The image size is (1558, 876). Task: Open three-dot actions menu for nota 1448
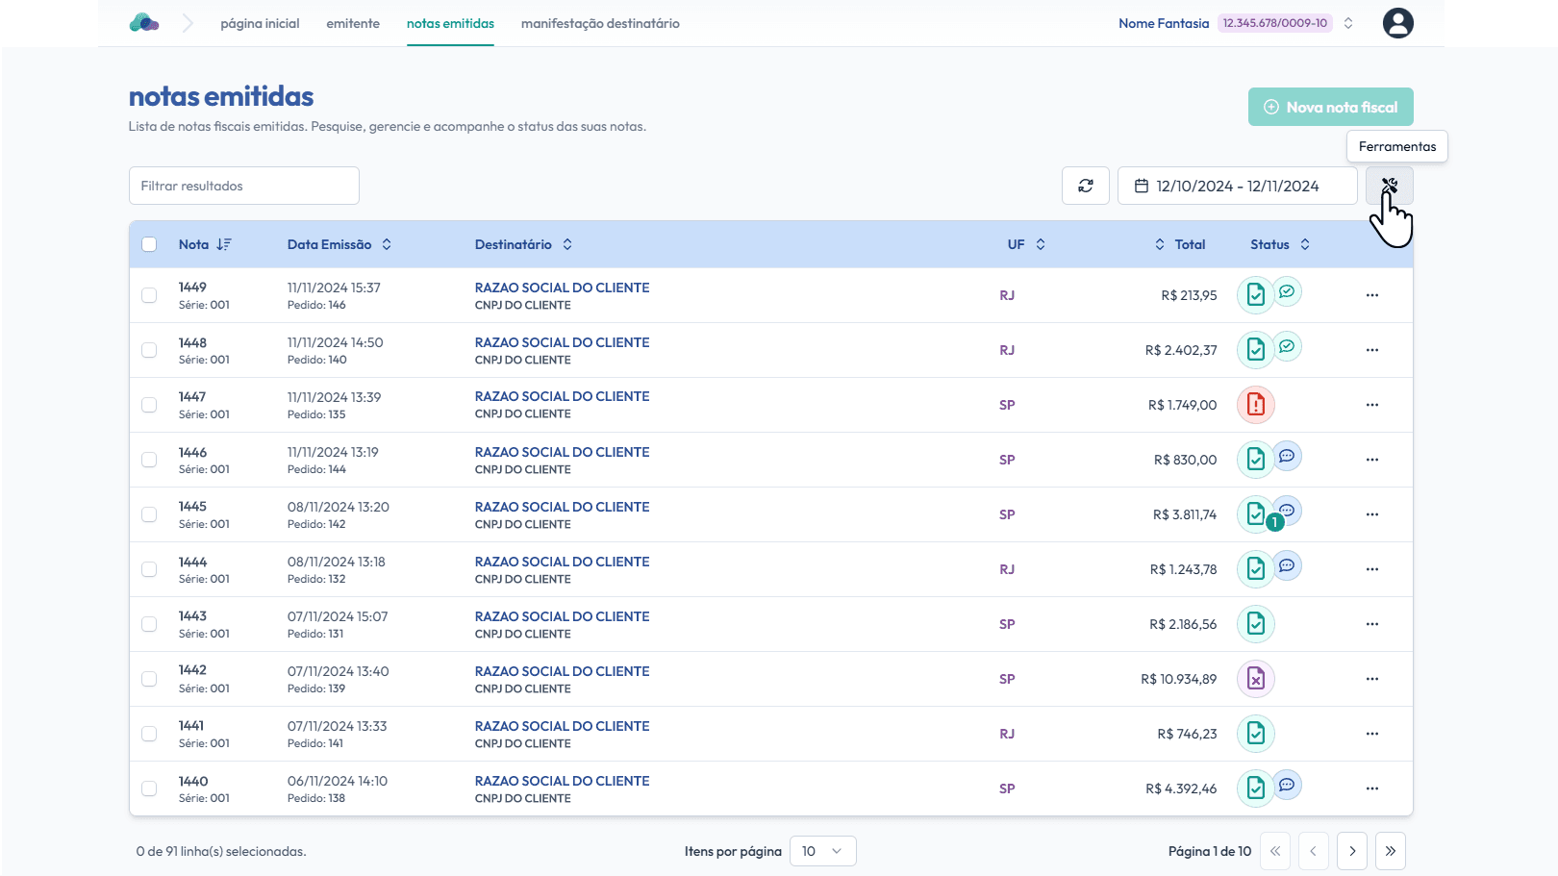1371,350
